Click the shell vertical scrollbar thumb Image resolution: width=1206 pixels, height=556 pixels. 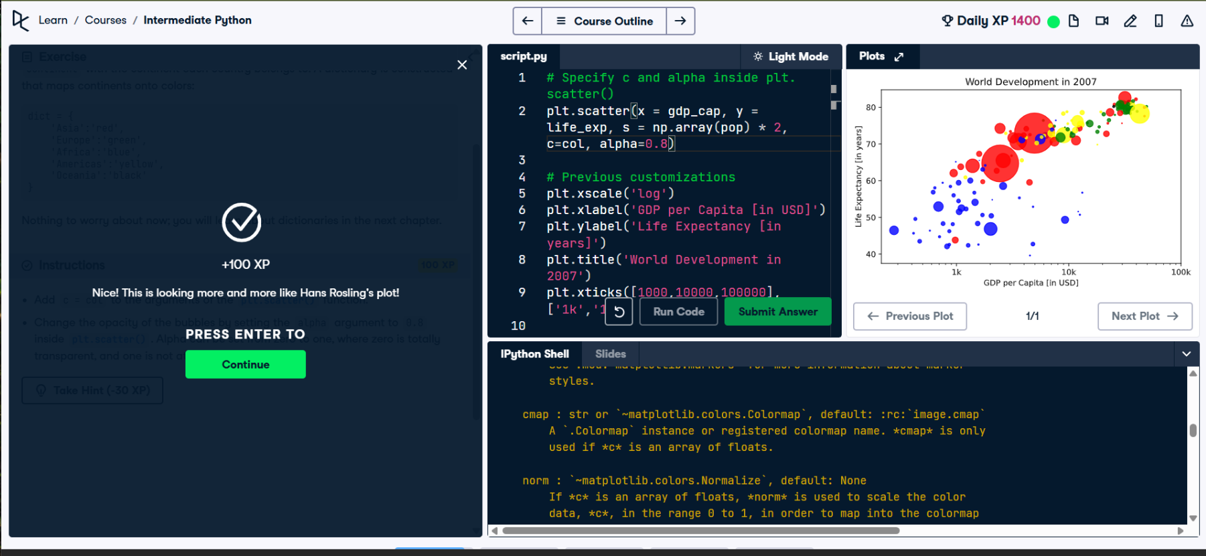[1193, 430]
